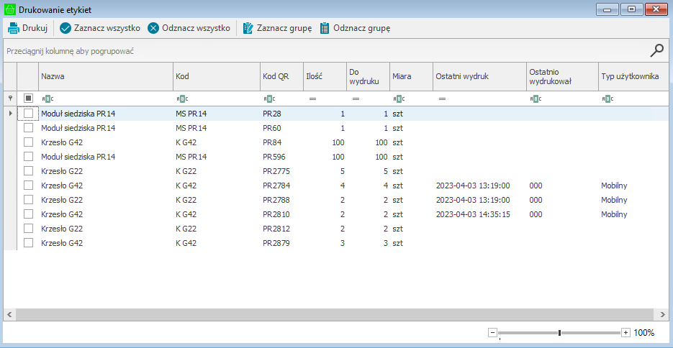Sort by Kod QR column header
673x348 pixels.
pos(281,76)
